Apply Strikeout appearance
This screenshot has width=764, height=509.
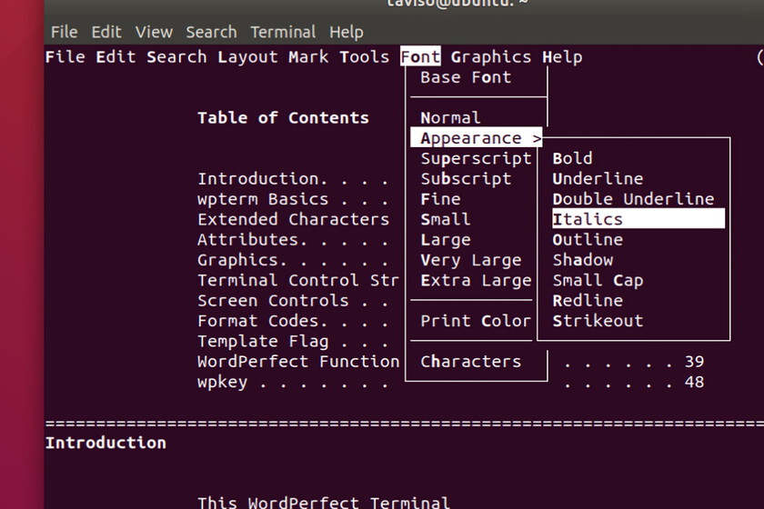[598, 321]
